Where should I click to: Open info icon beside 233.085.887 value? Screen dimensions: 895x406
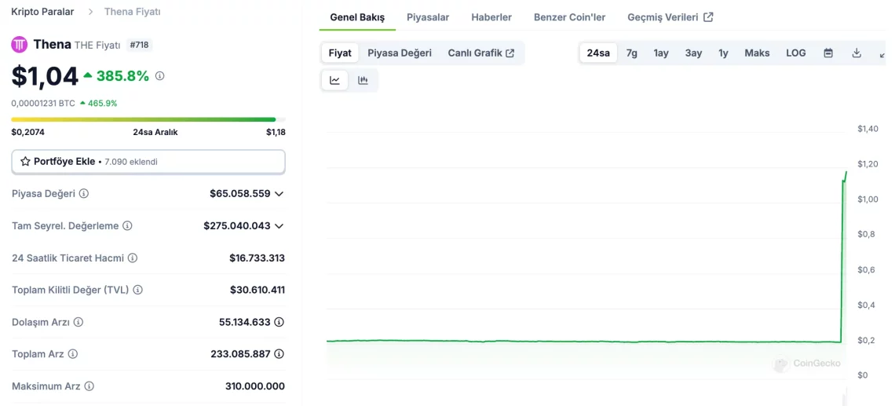pyautogui.click(x=279, y=354)
